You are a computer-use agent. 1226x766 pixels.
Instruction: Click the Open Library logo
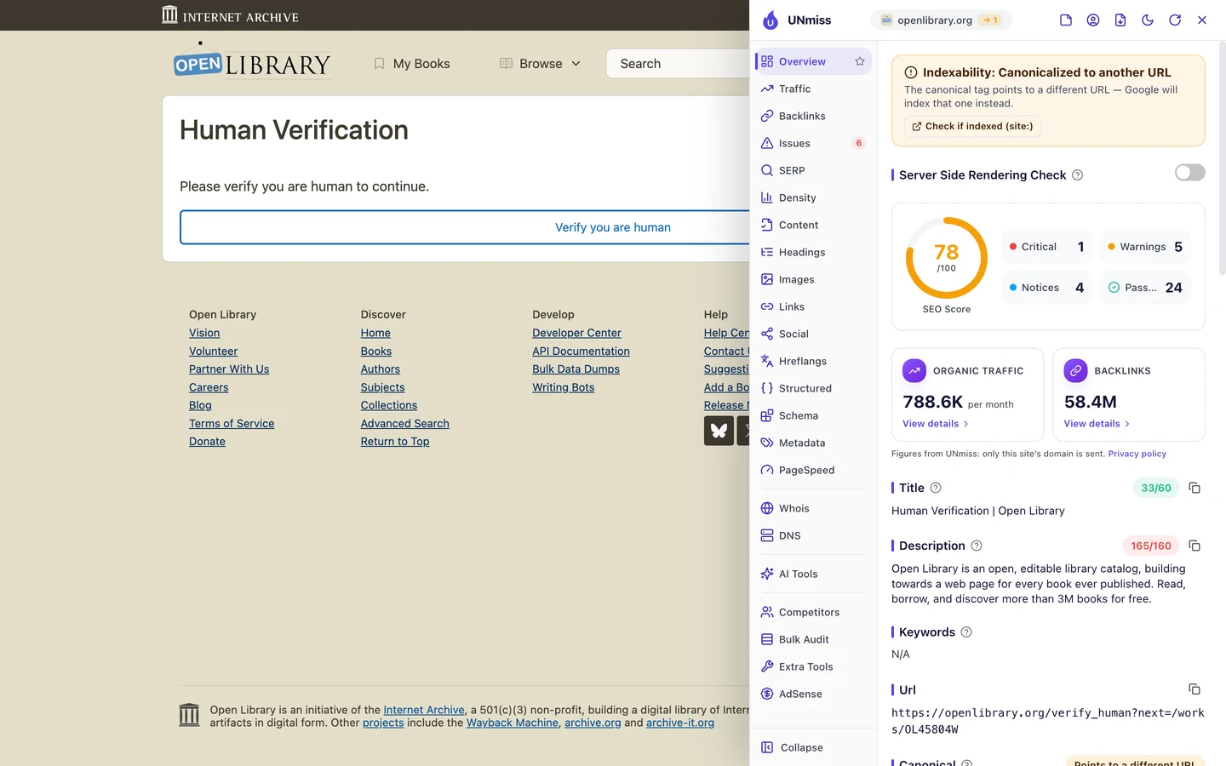point(252,63)
